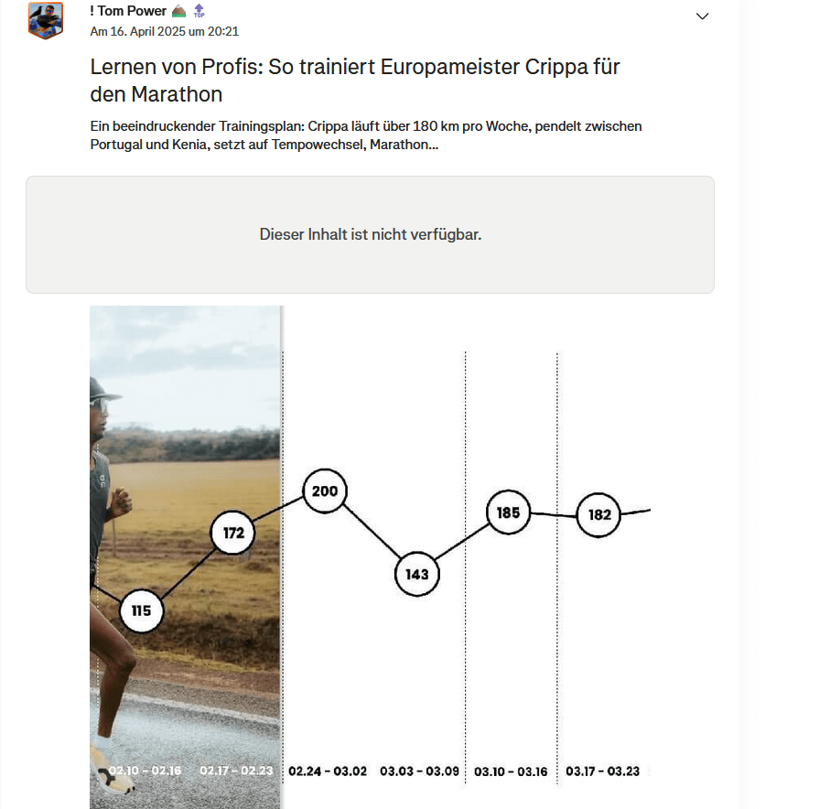The width and height of the screenshot is (819, 809).
Task: Select the 172 data point on the chart
Action: pyautogui.click(x=232, y=533)
